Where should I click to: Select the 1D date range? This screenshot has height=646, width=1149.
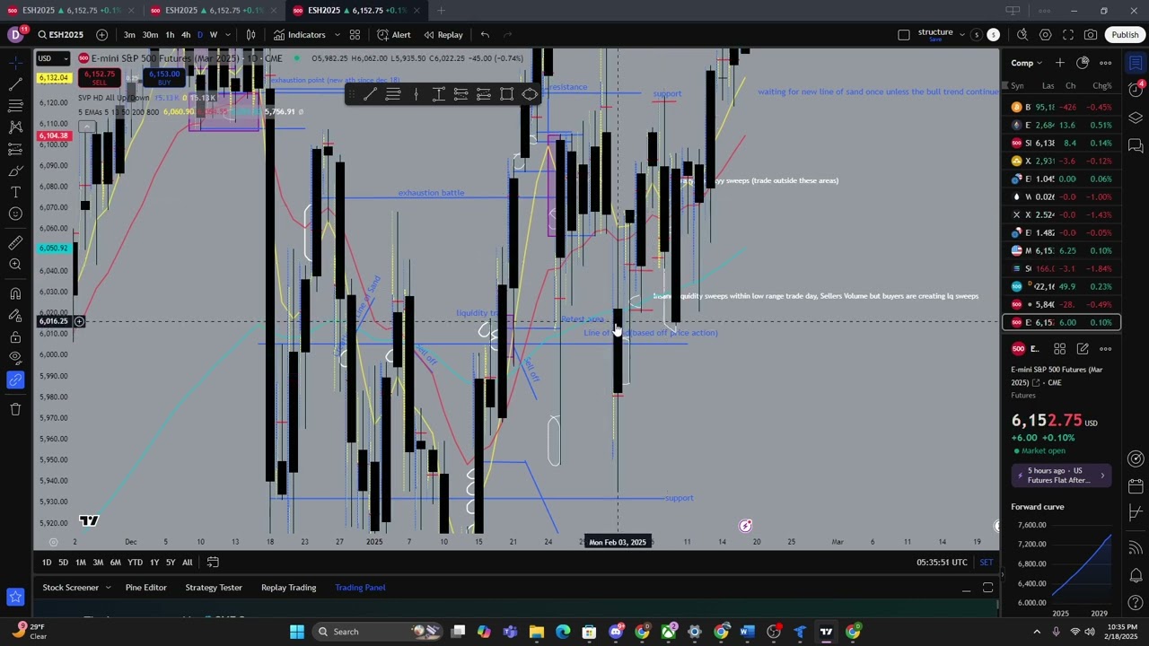(47, 563)
